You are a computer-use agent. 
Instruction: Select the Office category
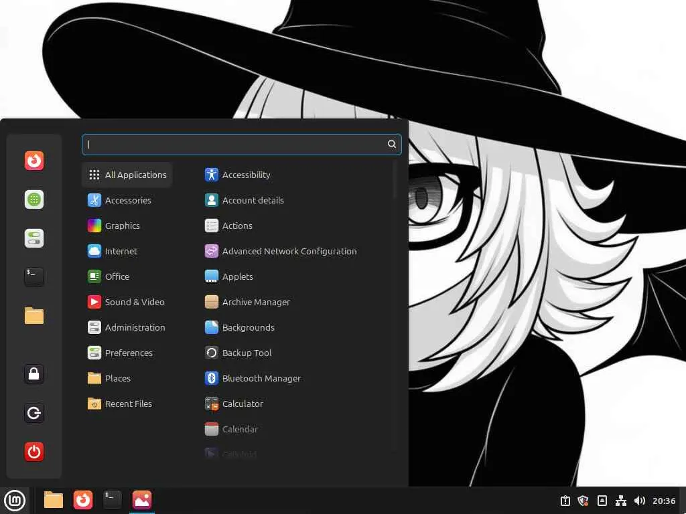pos(127,276)
